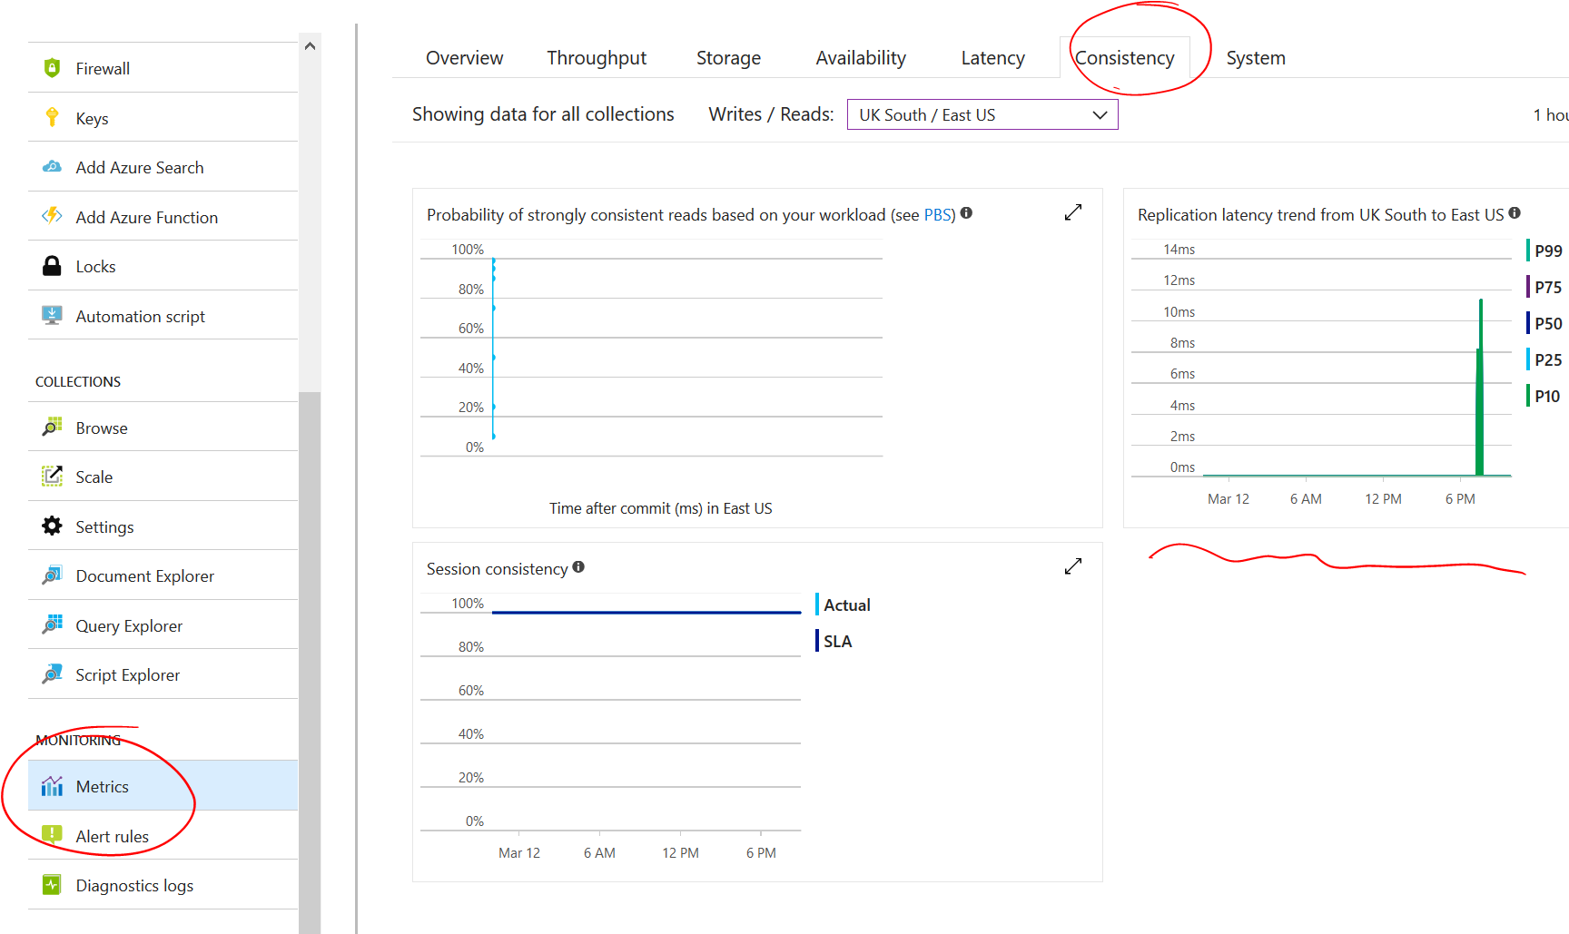Select the Add Azure Search icon
The height and width of the screenshot is (934, 1569).
tap(52, 167)
